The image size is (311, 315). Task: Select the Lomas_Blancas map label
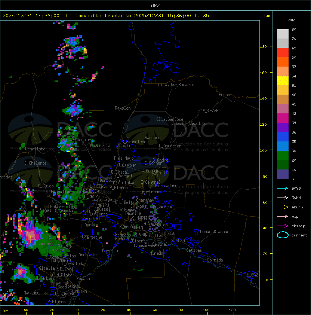click(x=215, y=232)
